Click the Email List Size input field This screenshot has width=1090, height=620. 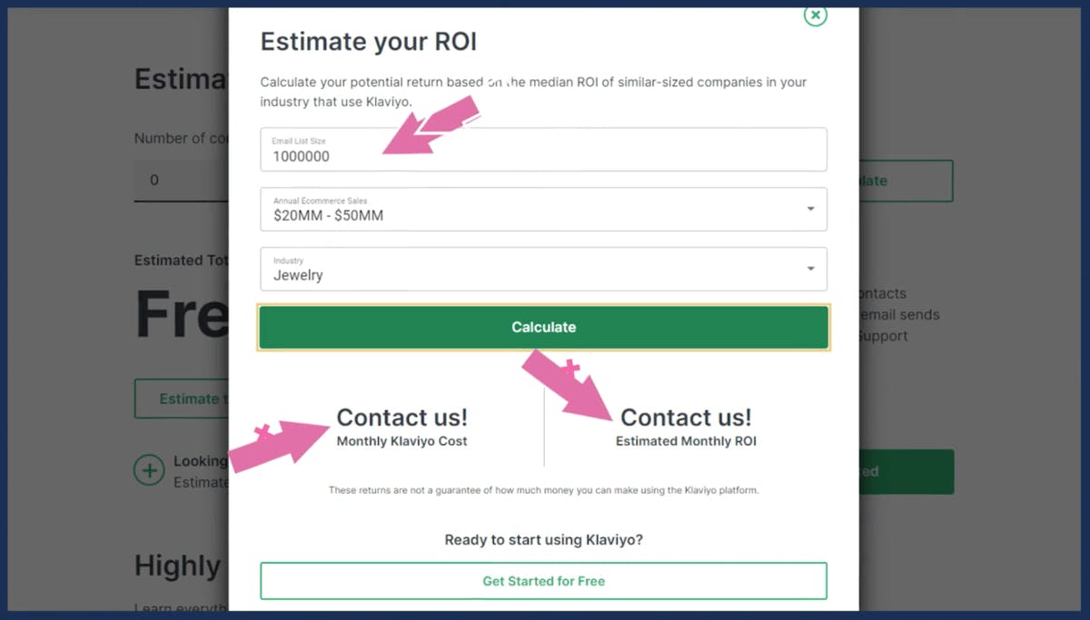[543, 150]
